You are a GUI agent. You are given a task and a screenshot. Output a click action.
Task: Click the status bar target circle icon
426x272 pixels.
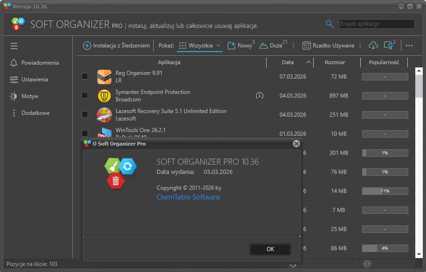(x=367, y=264)
